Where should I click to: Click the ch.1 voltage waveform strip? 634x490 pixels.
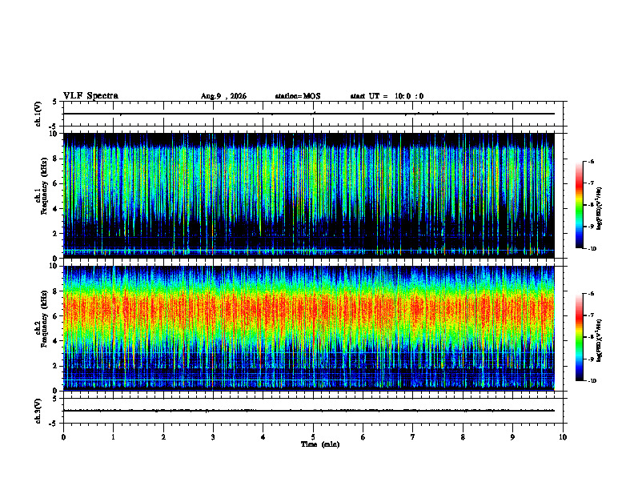coord(313,114)
